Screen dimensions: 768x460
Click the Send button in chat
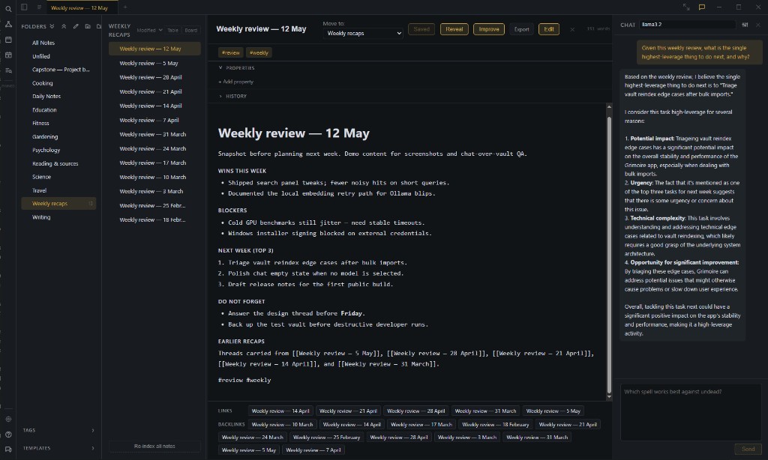(x=748, y=450)
